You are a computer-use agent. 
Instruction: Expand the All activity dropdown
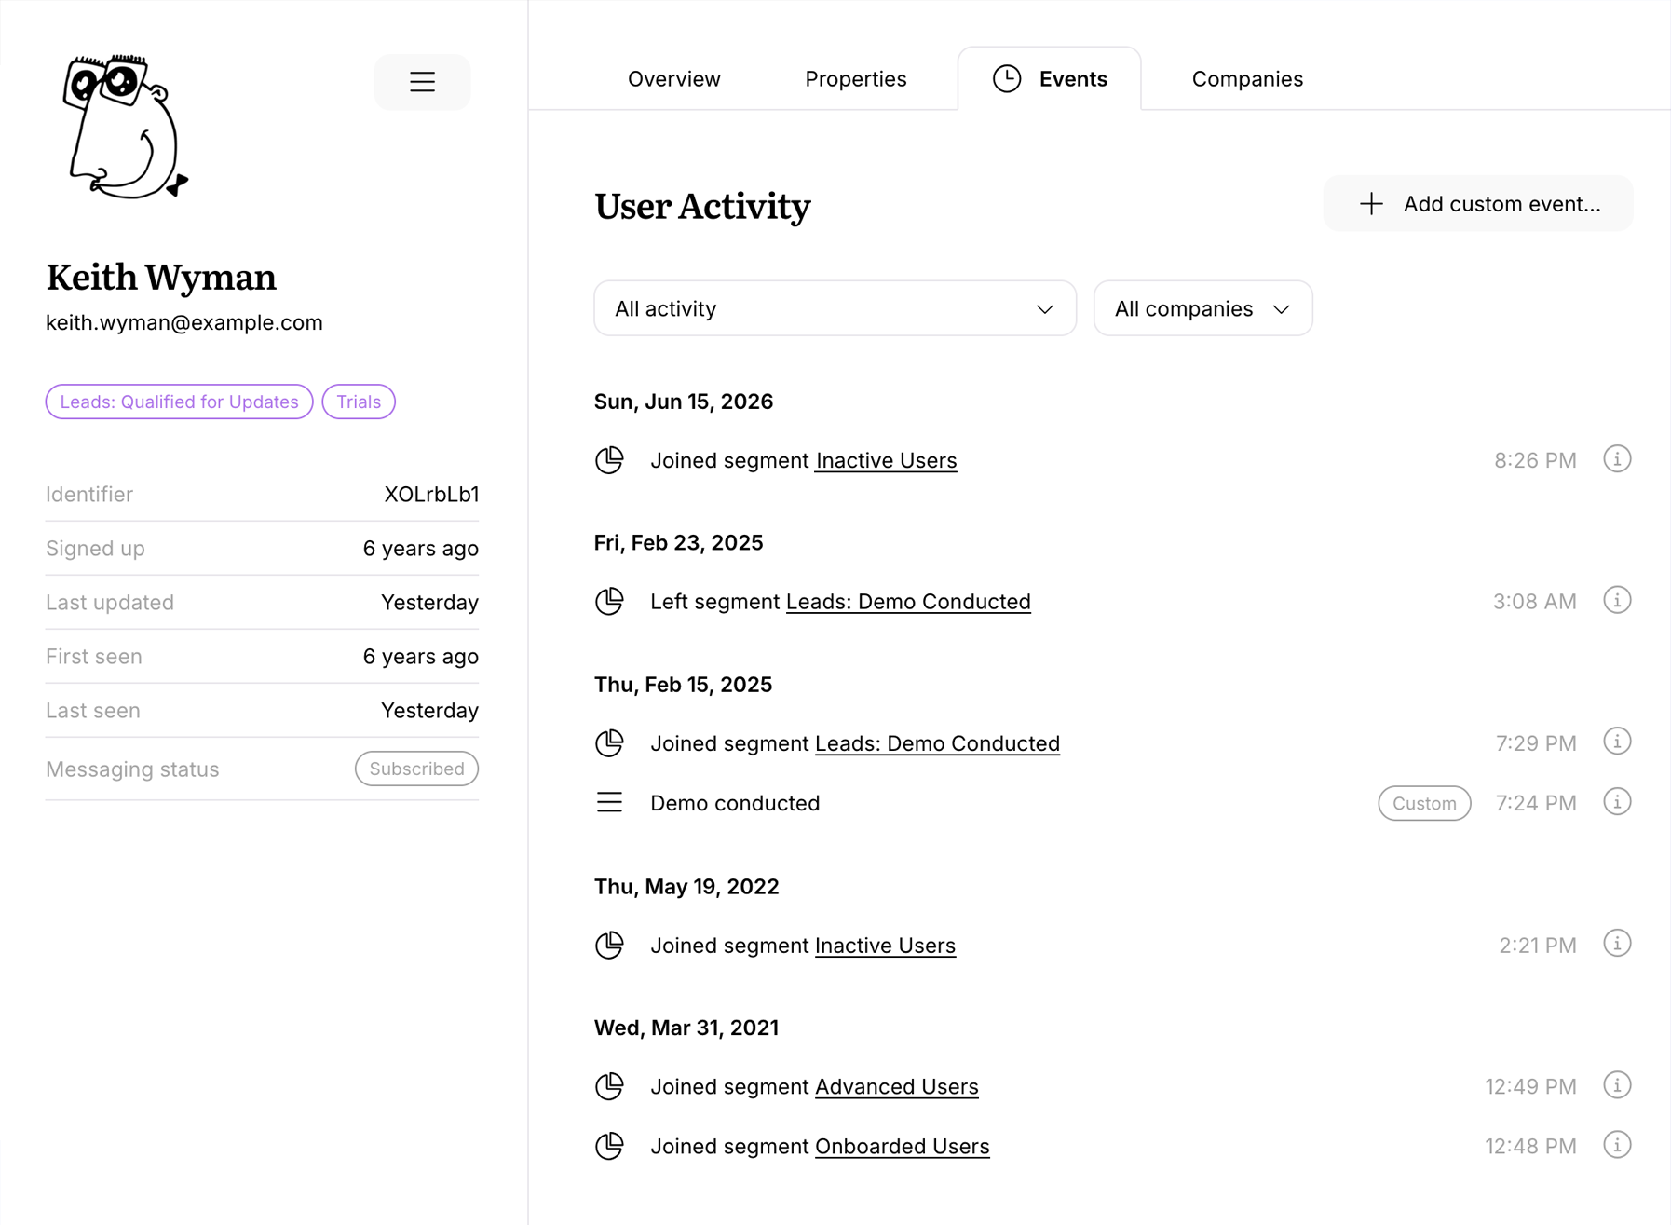835,308
